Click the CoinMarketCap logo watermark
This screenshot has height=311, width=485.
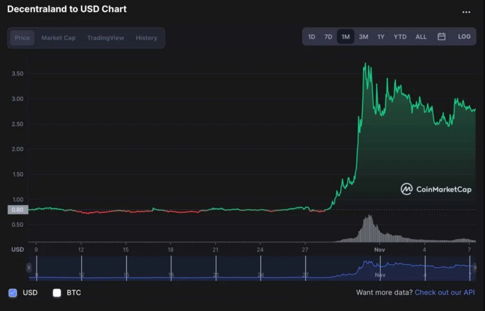click(x=436, y=189)
